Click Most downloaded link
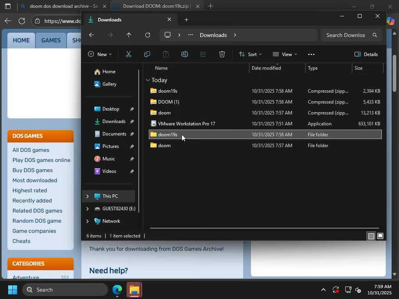Image resolution: width=399 pixels, height=299 pixels. 35,180
